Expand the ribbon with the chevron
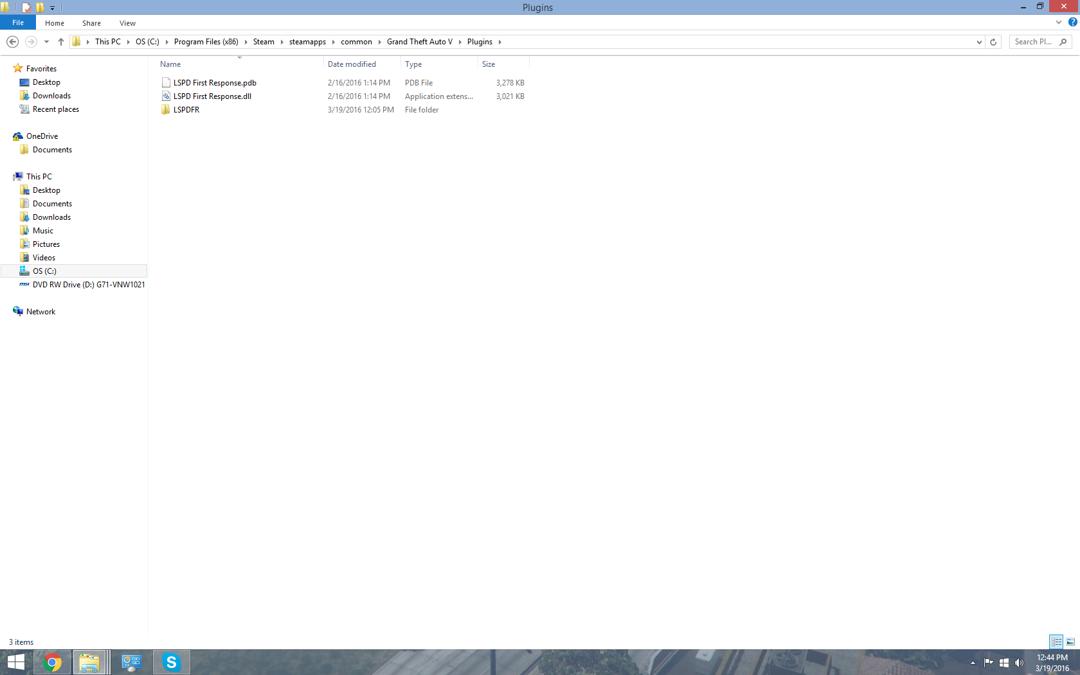The width and height of the screenshot is (1080, 675). tap(1059, 22)
